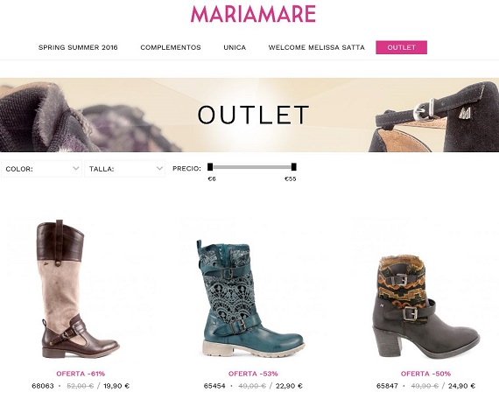Click the MARIAMARE logo
Image resolution: width=499 pixels, height=399 pixels.
(253, 14)
